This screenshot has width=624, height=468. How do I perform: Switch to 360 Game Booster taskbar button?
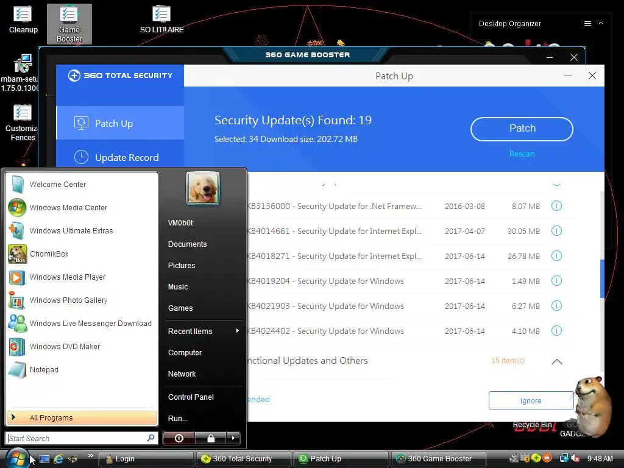438,459
